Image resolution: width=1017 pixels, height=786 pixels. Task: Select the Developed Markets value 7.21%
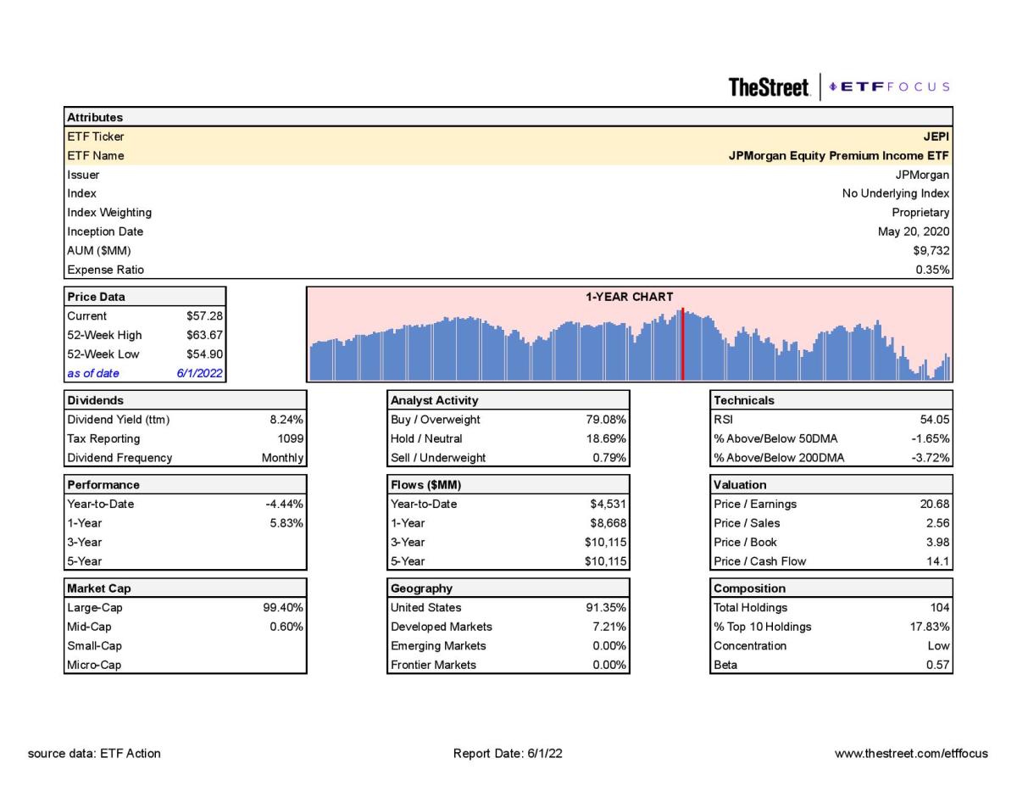coord(609,627)
